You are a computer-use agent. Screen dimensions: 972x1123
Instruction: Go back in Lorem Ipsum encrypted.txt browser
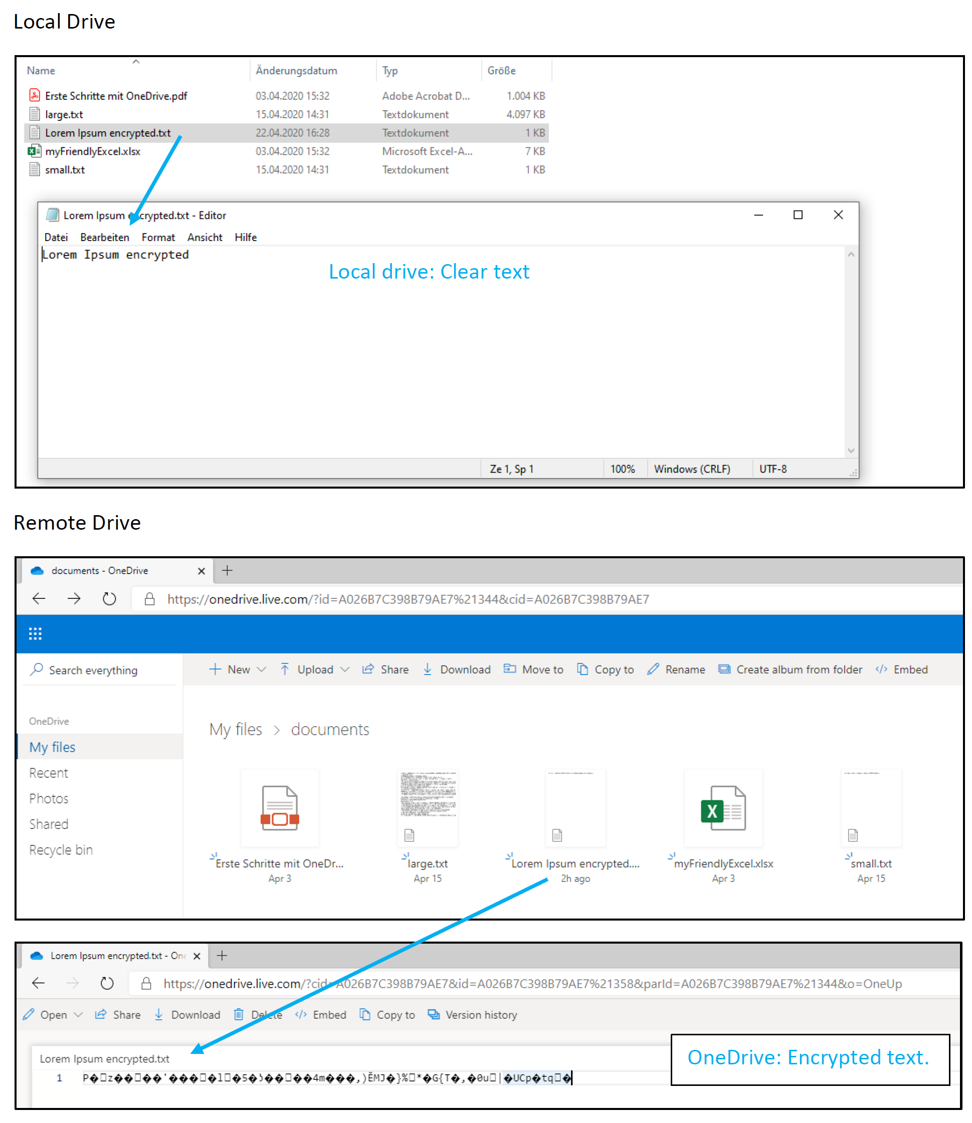(39, 983)
